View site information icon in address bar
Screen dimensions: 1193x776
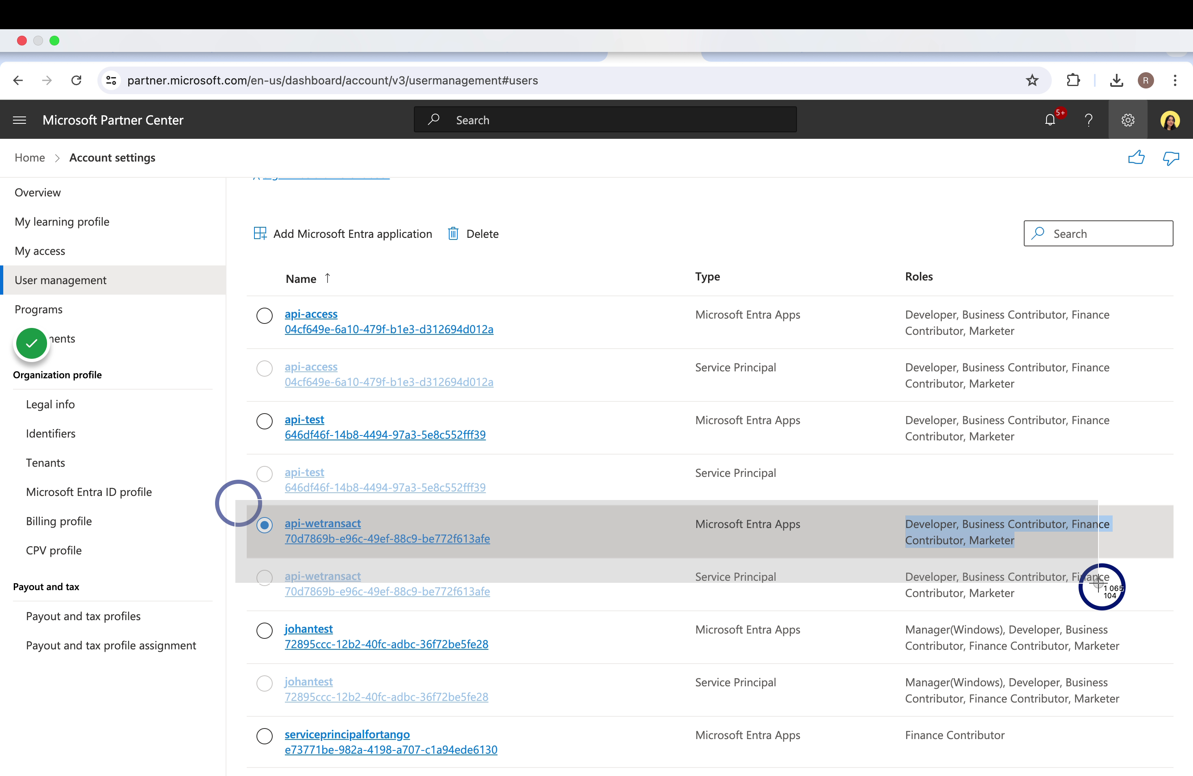click(x=111, y=80)
